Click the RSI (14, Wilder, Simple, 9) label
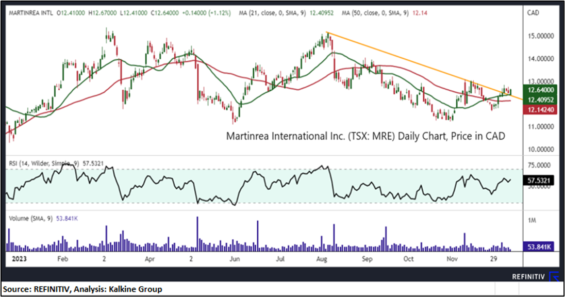Image resolution: width=565 pixels, height=297 pixels. [44, 163]
